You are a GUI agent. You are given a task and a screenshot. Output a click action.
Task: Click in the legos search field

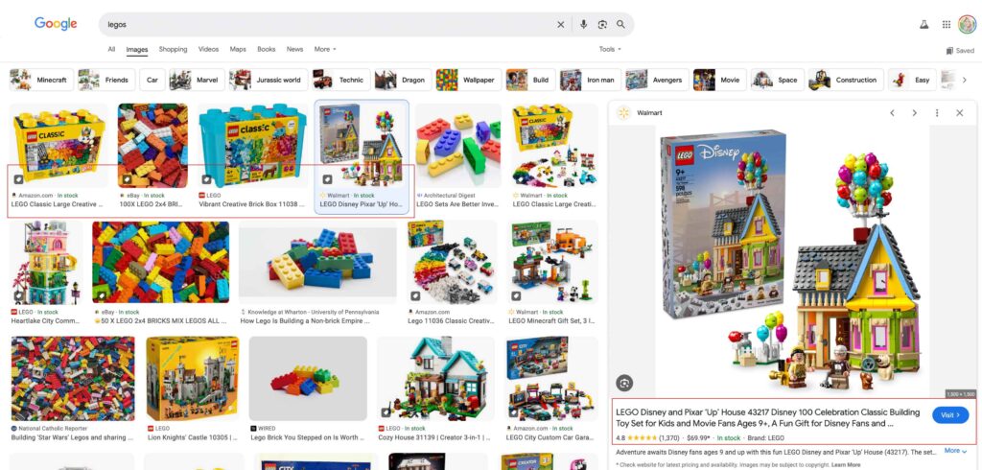326,24
